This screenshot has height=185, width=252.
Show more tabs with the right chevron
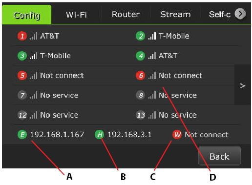(x=240, y=14)
